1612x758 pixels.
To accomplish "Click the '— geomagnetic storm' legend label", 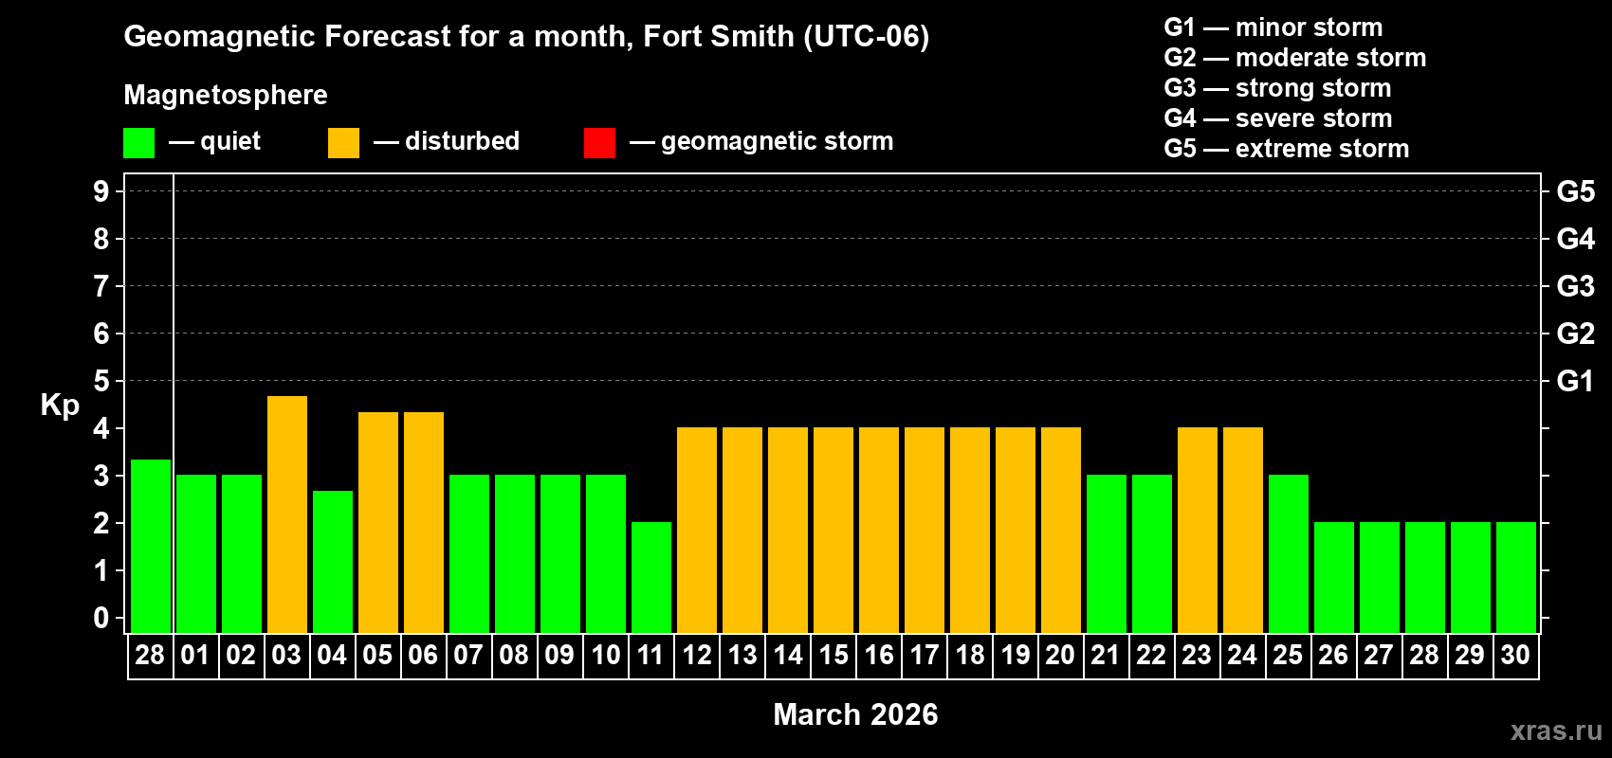I will click(761, 142).
